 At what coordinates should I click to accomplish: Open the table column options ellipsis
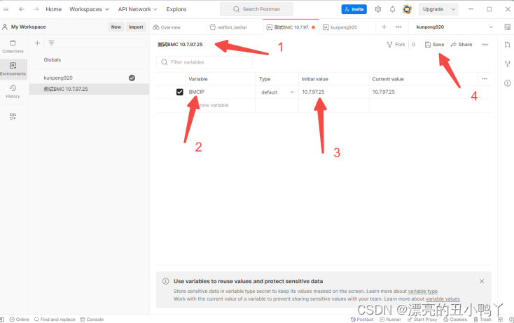pos(485,79)
